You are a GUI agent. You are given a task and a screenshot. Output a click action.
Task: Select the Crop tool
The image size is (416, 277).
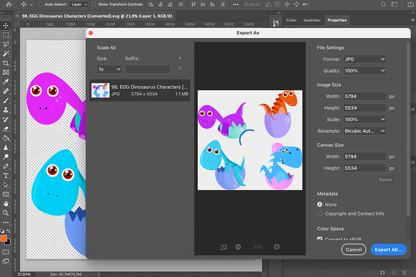click(6, 63)
